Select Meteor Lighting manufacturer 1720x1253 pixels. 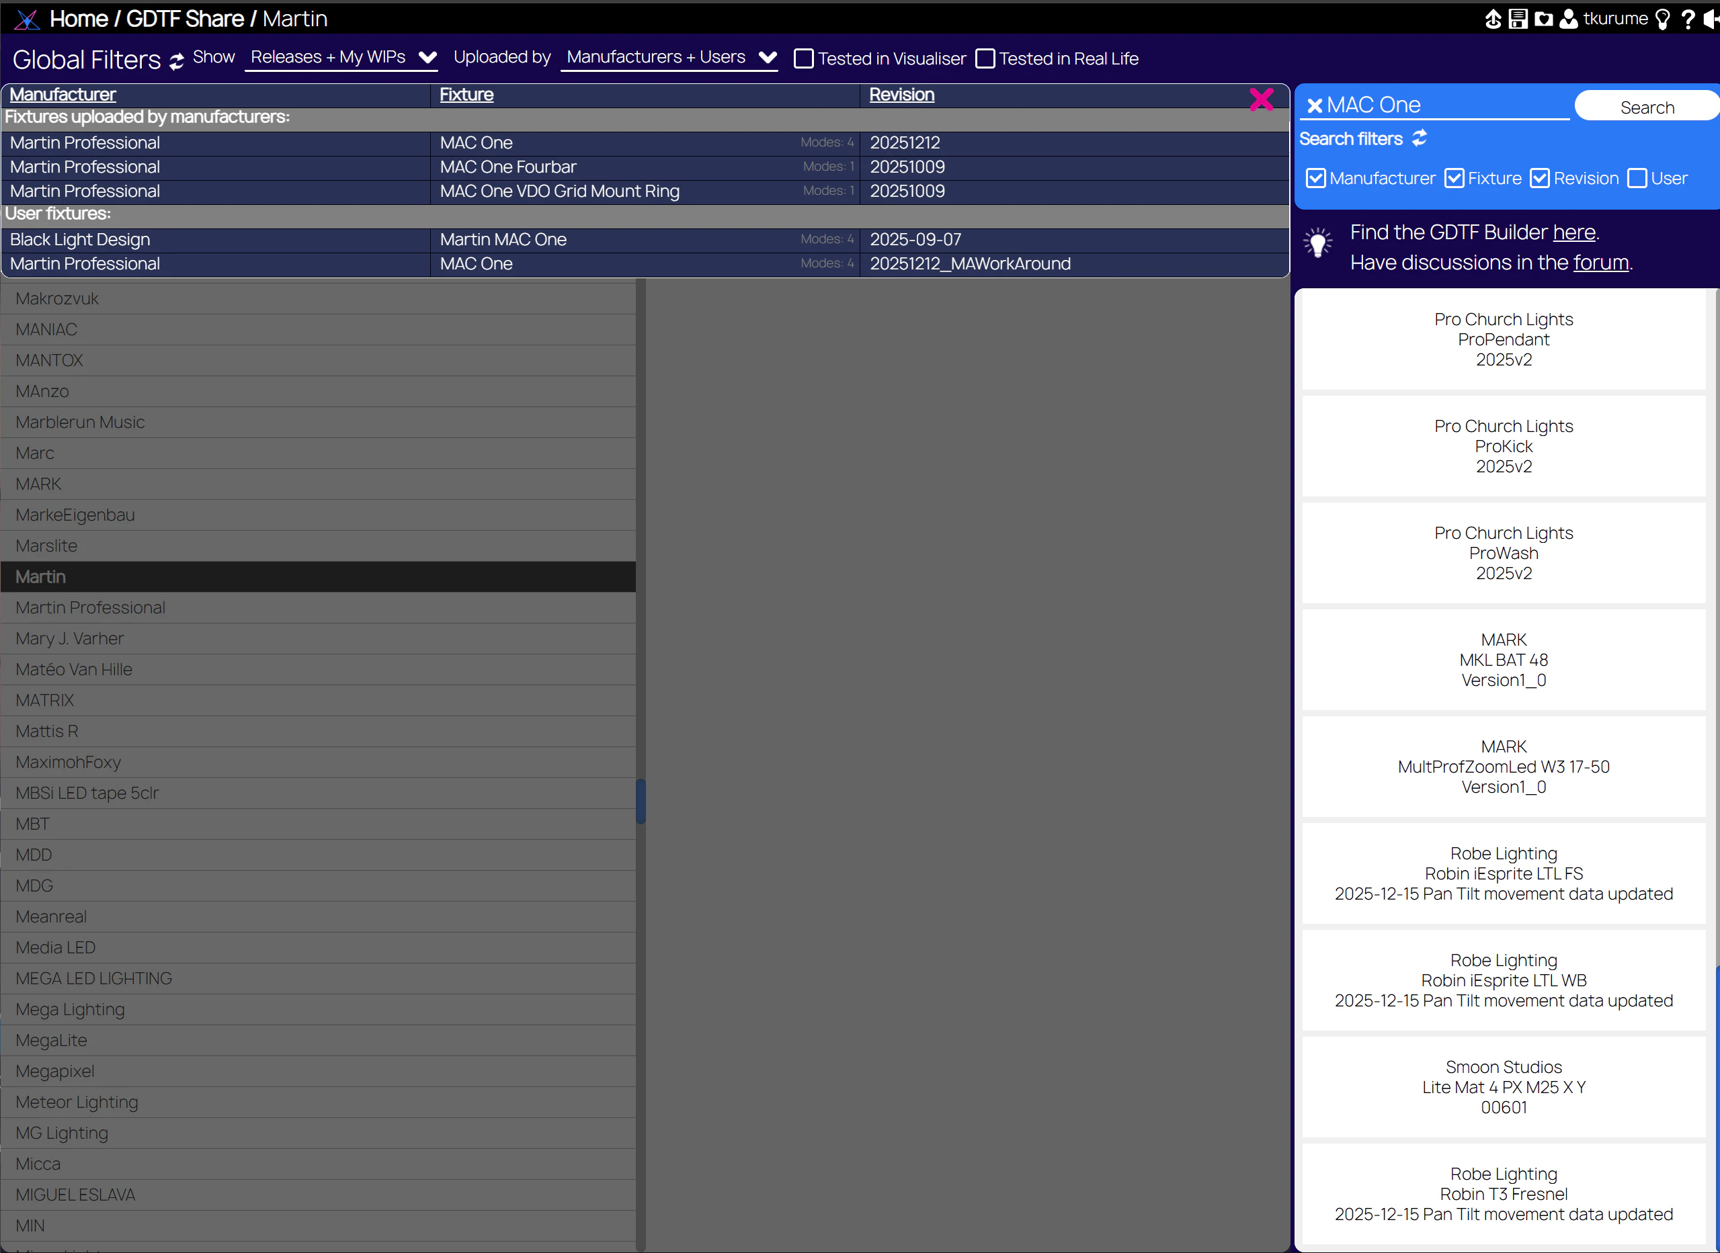pos(318,1102)
